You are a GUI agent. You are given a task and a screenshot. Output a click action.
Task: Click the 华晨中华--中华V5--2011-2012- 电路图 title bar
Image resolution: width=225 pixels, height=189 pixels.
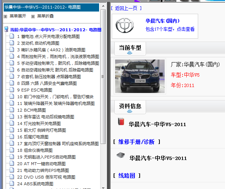51,7
